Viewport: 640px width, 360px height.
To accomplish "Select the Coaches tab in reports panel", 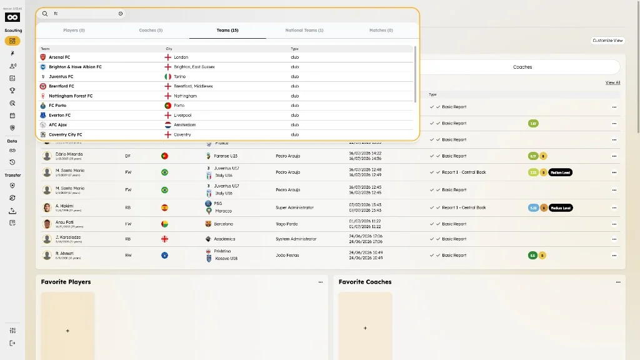I will pyautogui.click(x=522, y=67).
